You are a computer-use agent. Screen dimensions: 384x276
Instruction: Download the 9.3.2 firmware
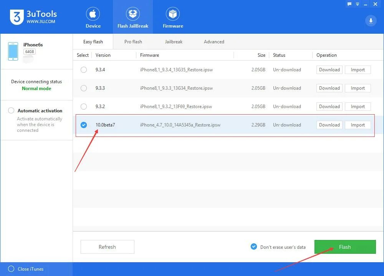(329, 106)
